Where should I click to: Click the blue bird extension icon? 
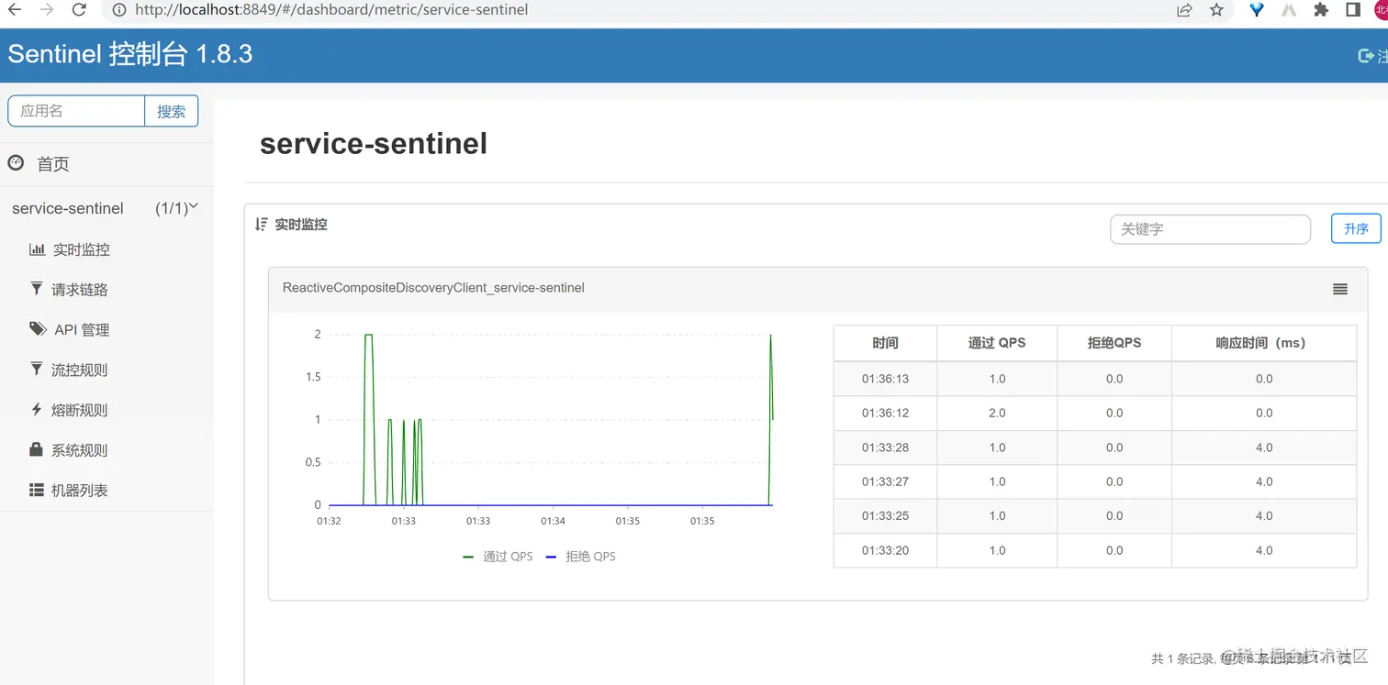pyautogui.click(x=1257, y=10)
